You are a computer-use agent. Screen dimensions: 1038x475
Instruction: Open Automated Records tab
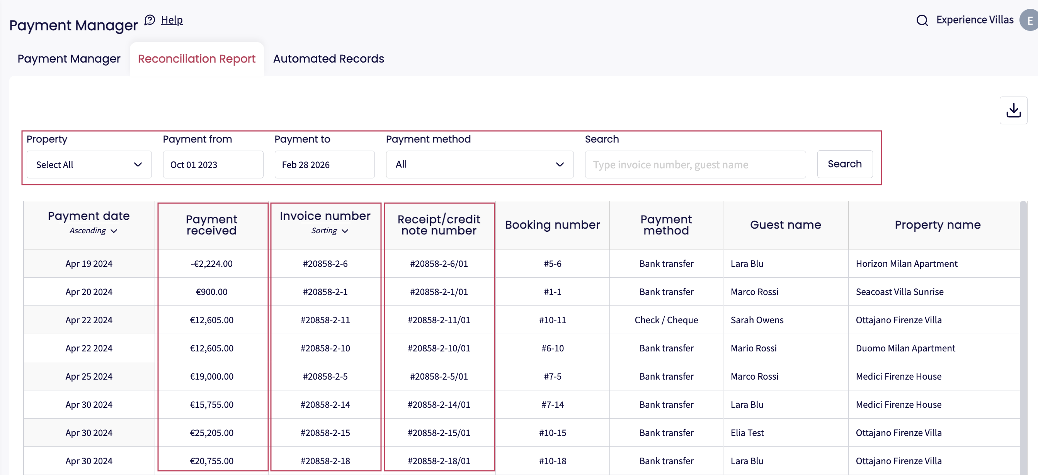pyautogui.click(x=328, y=59)
